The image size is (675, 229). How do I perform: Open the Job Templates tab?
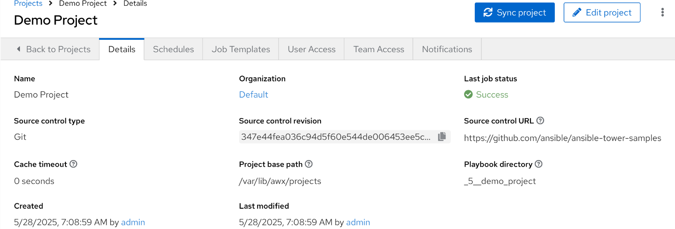coord(240,49)
